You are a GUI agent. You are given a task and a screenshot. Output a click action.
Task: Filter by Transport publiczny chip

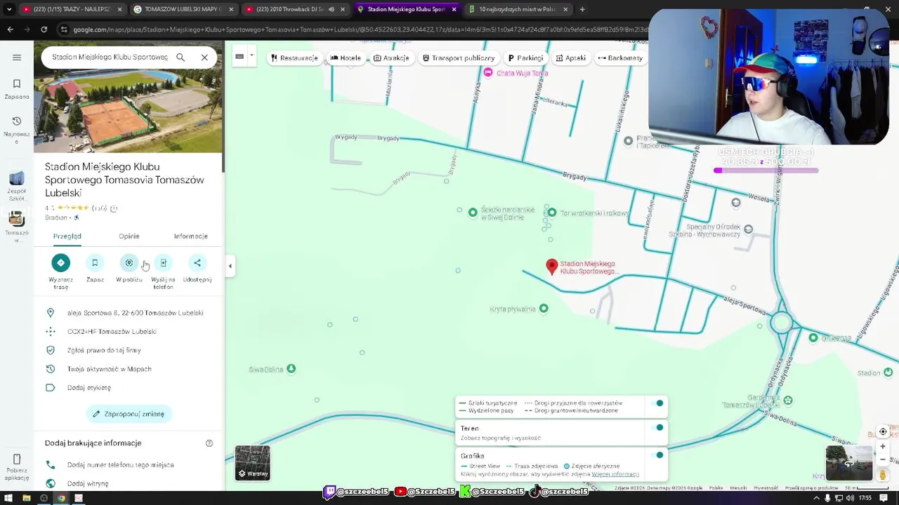(459, 58)
